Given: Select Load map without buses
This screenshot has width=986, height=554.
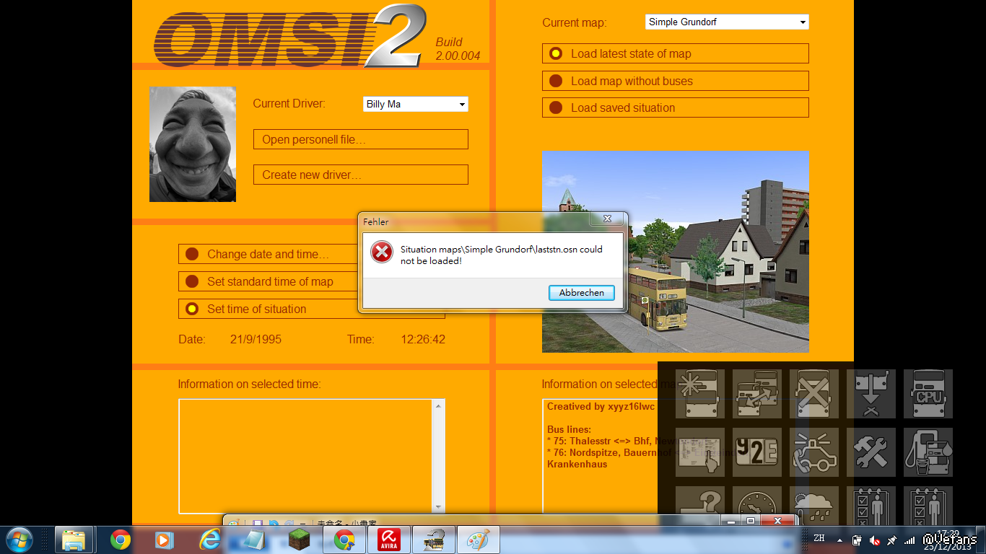Looking at the screenshot, I should point(675,81).
